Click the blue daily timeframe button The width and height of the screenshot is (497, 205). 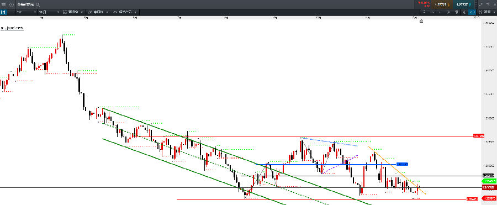pyautogui.click(x=3, y=12)
